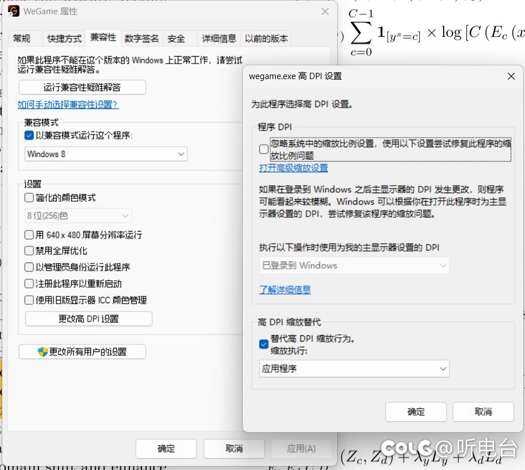Click 更改所有用户的设置 shield button
525x470 pixels.
[x=82, y=352]
